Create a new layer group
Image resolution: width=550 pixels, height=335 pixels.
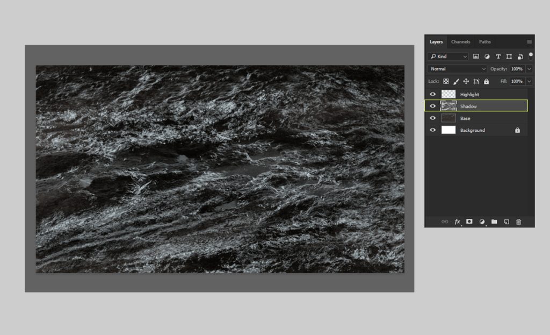click(494, 222)
